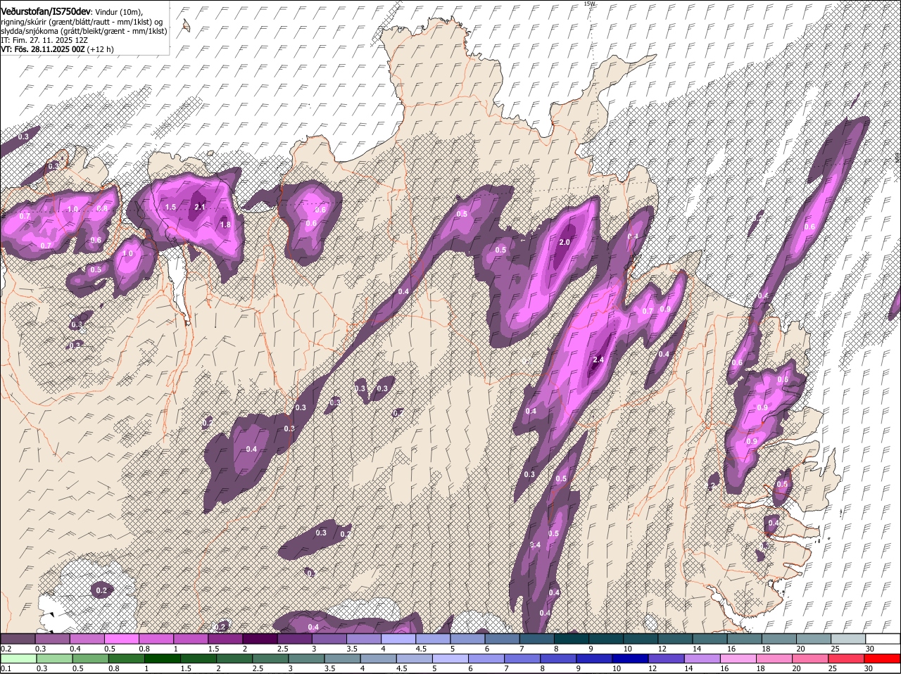Click the 1.5 purple snow legend swatch
Image resolution: width=901 pixels, height=674 pixels.
(x=225, y=639)
